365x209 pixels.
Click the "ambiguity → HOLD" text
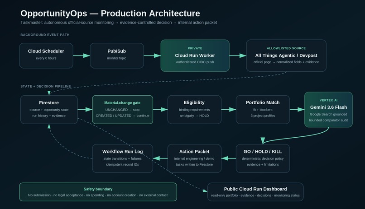pos(194,116)
